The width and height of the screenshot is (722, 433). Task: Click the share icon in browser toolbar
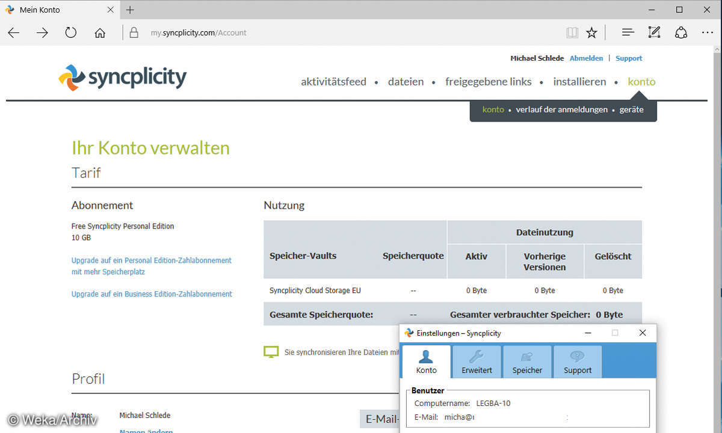coord(680,32)
